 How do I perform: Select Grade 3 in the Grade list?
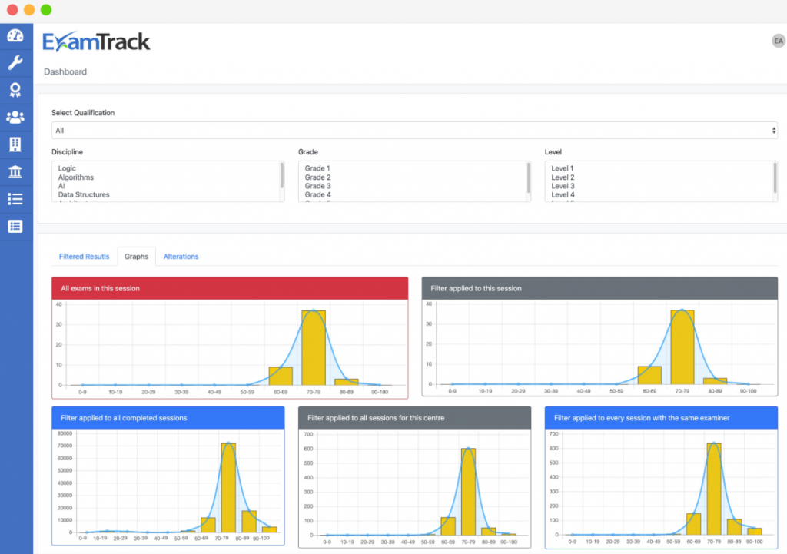(317, 186)
